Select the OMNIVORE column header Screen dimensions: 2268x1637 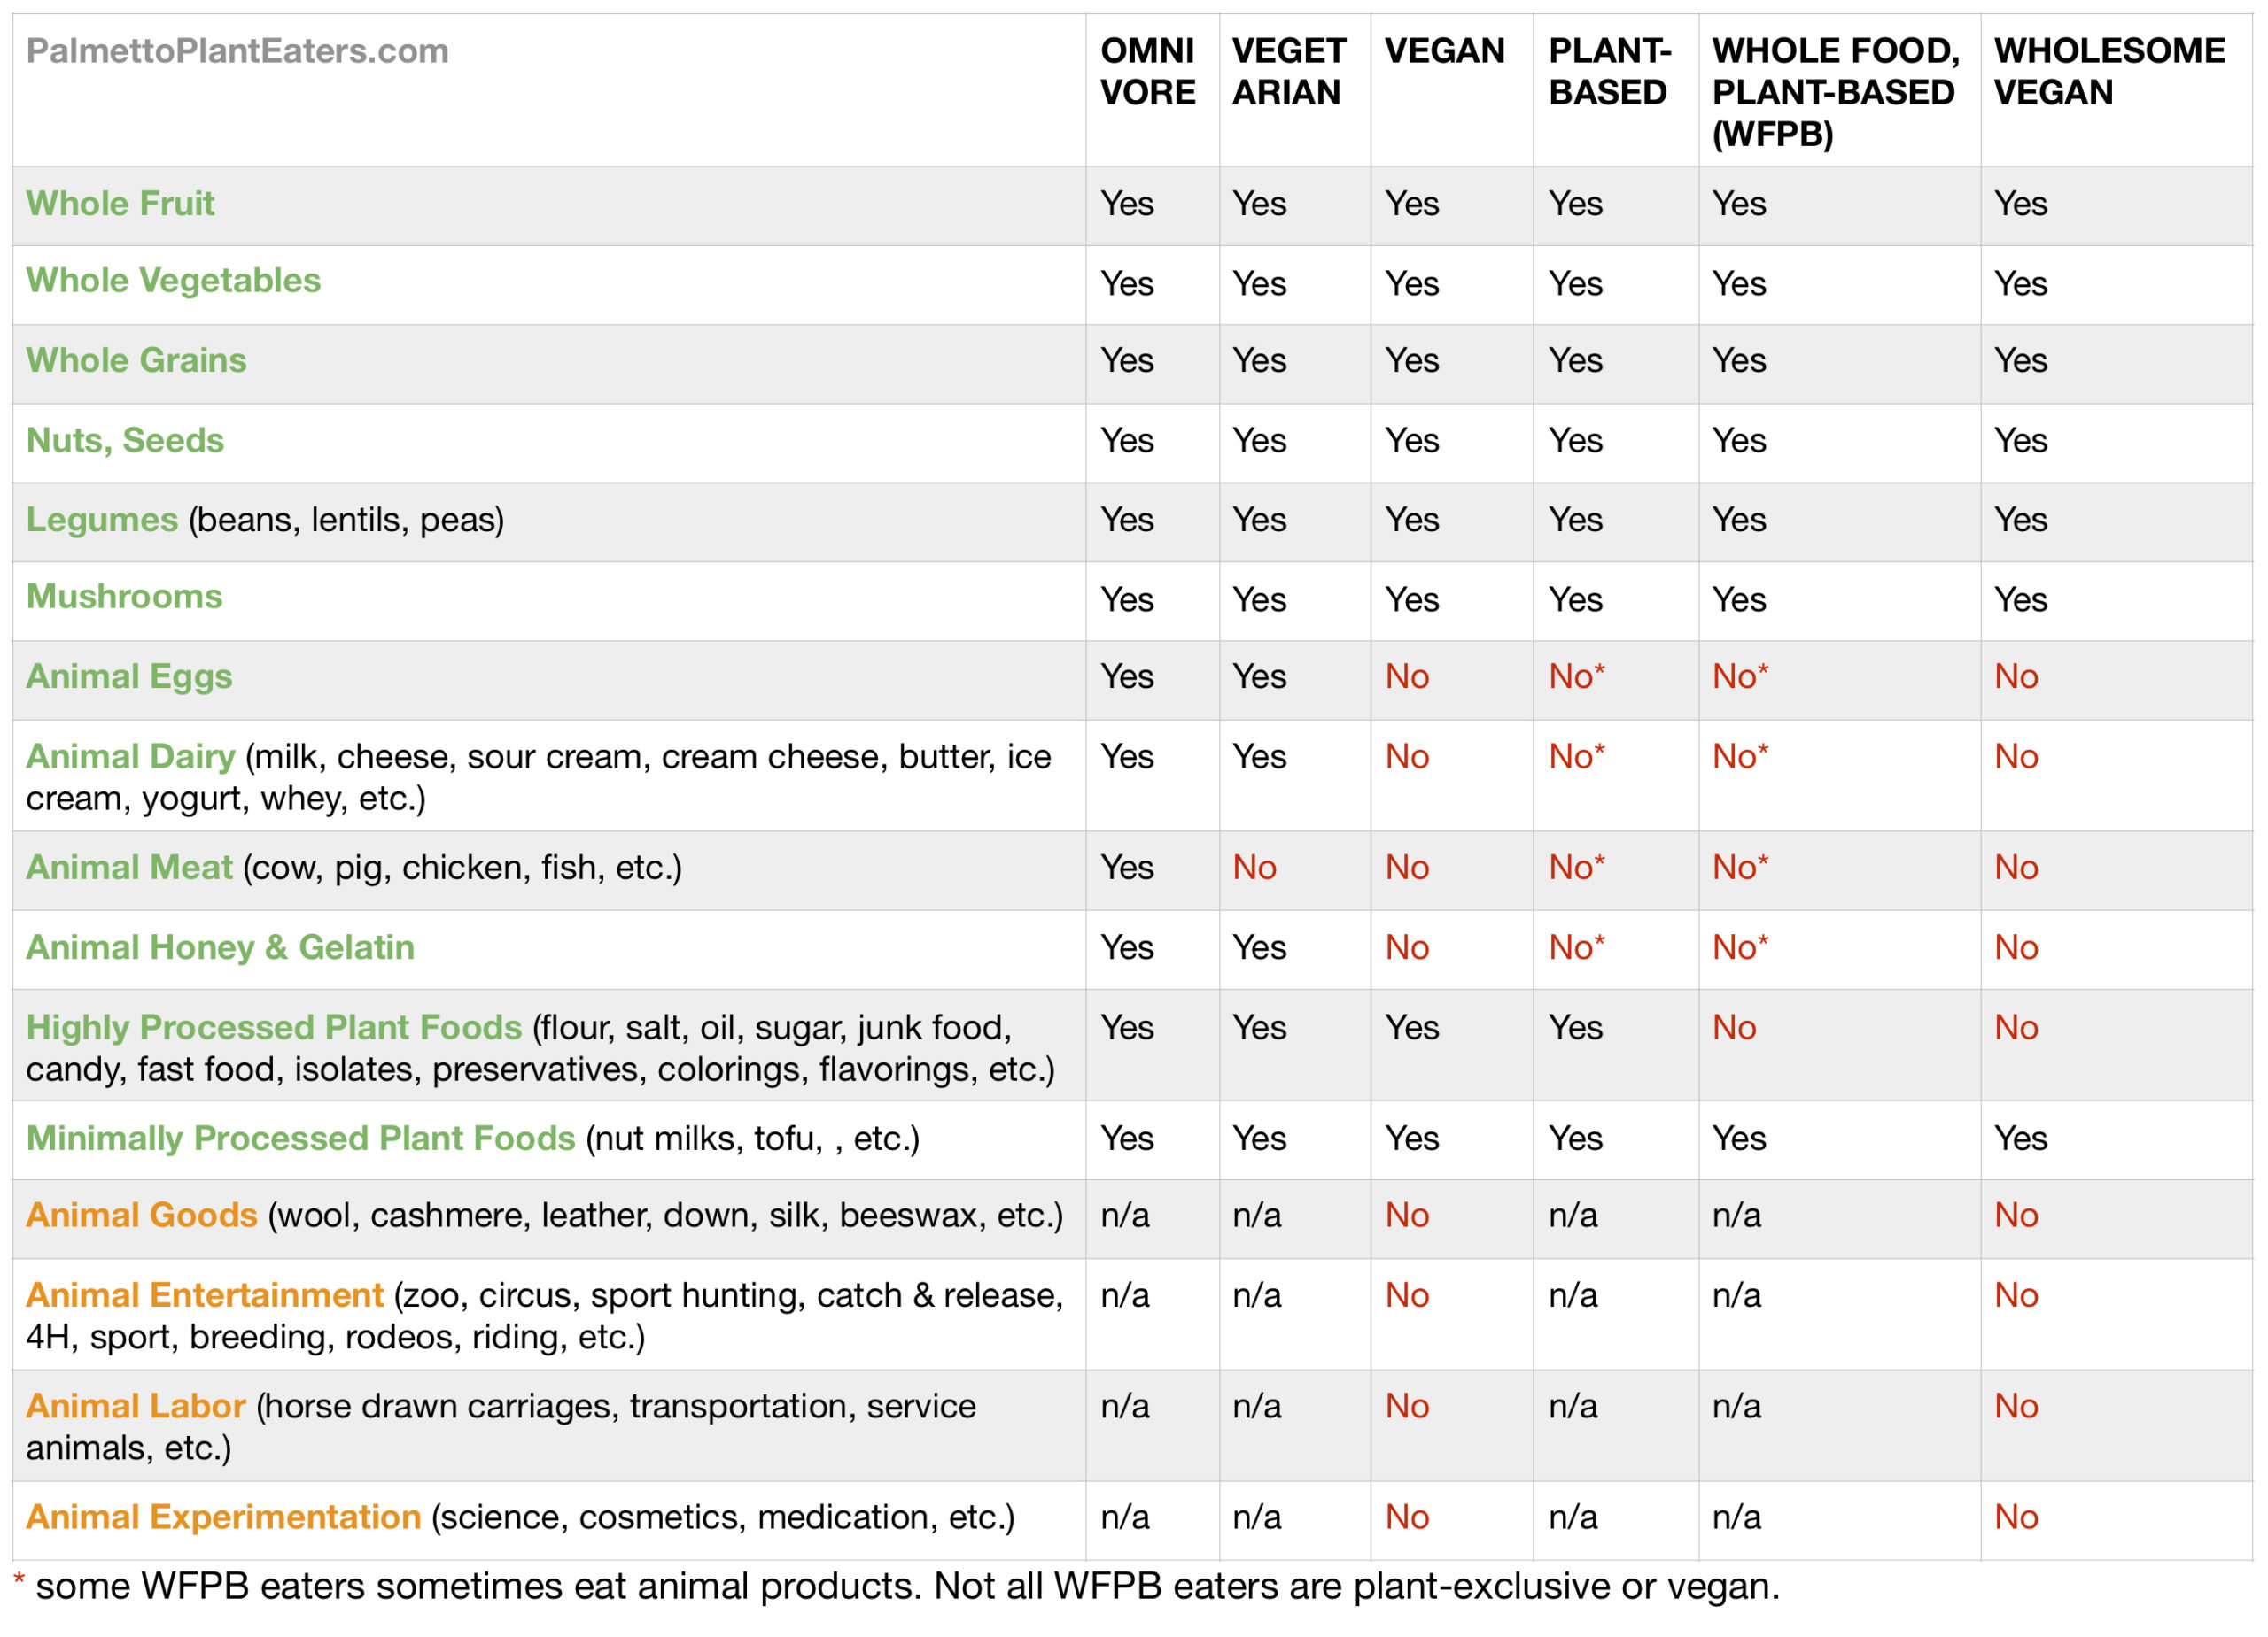[x=1148, y=72]
